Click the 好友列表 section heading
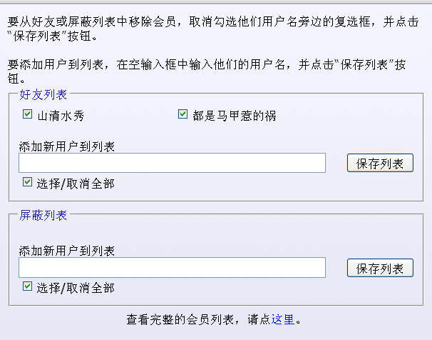 (43, 94)
